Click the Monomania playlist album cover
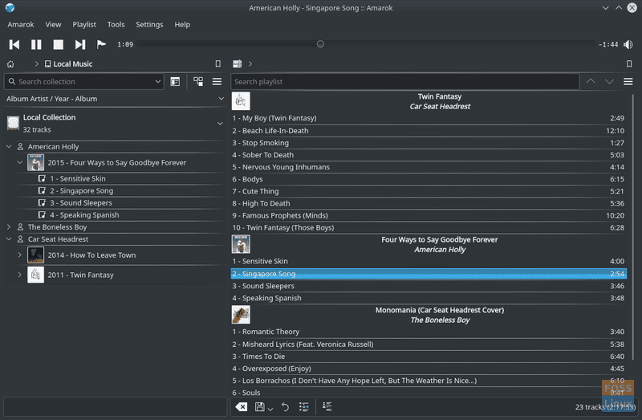This screenshot has height=420, width=642. point(241,315)
